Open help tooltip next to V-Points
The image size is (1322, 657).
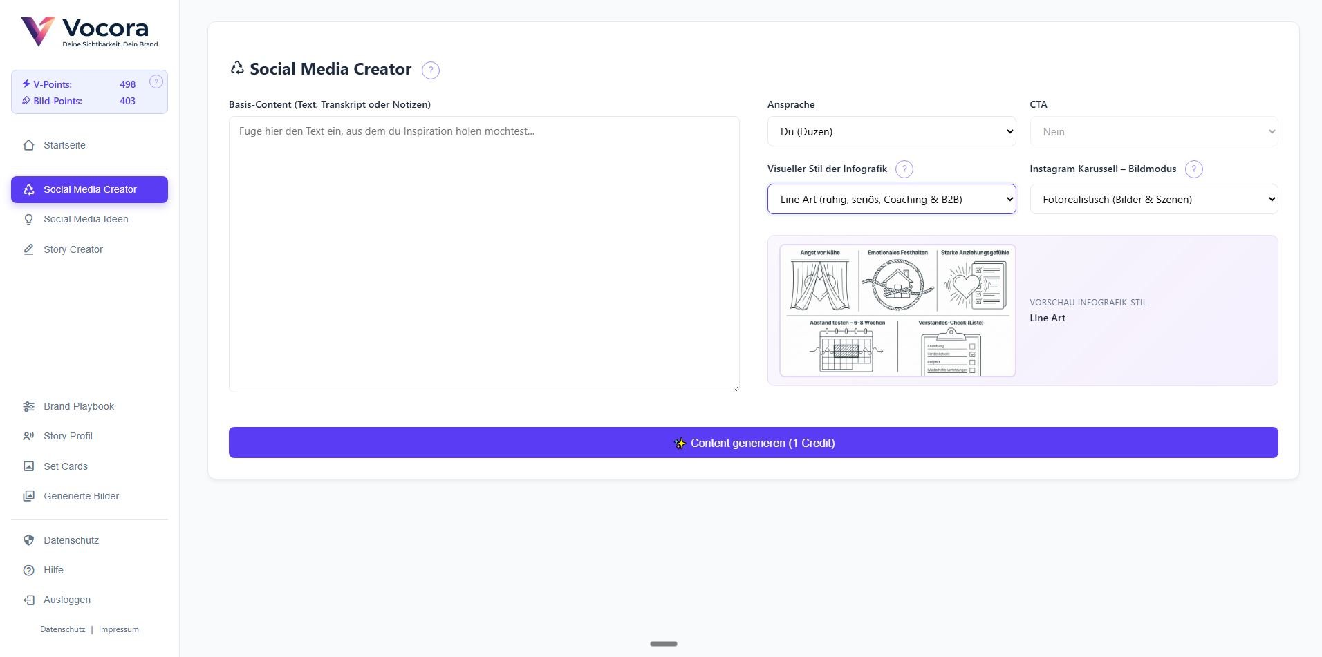tap(156, 82)
